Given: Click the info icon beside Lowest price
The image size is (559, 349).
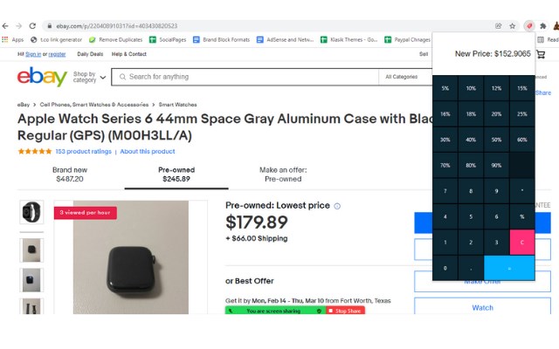Looking at the screenshot, I should 337,206.
